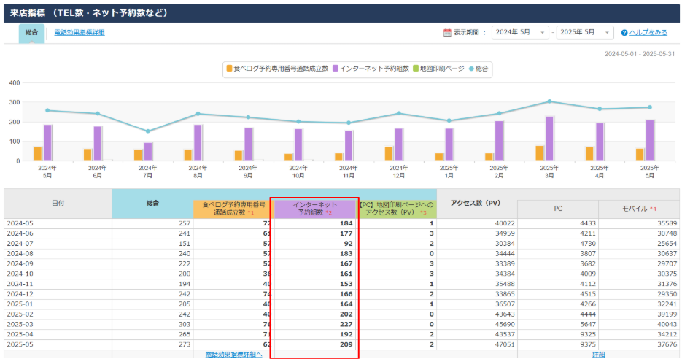
Task: Click the calendar icon beside 表示期間
Action: [447, 33]
